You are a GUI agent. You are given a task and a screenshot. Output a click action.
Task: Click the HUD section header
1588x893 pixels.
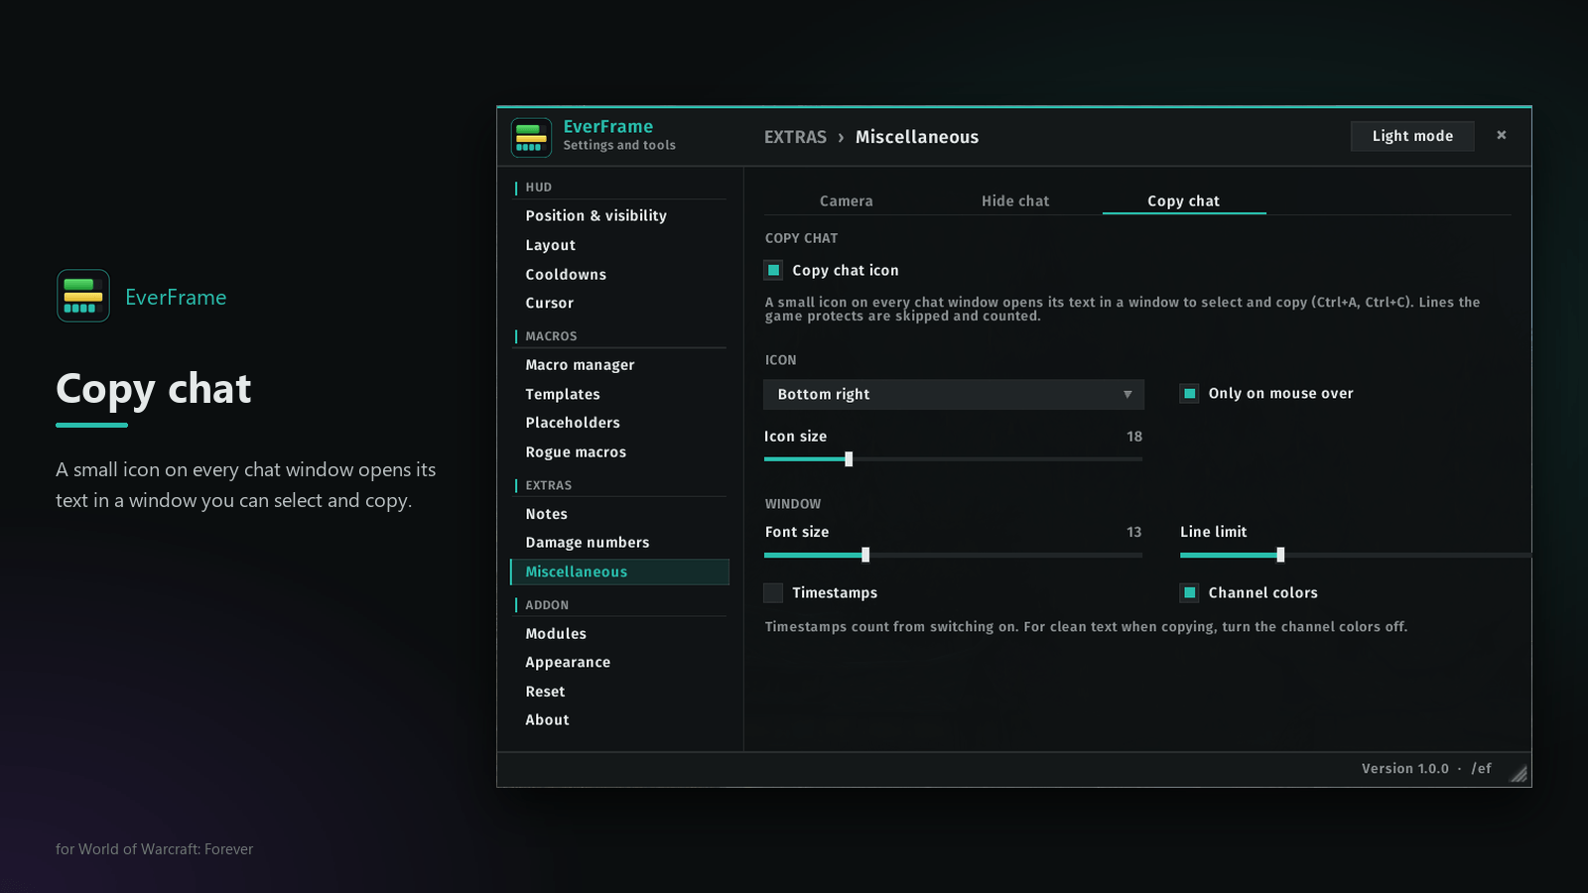tap(539, 188)
